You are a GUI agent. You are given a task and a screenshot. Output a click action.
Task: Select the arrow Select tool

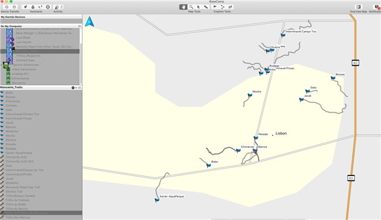[198, 7]
